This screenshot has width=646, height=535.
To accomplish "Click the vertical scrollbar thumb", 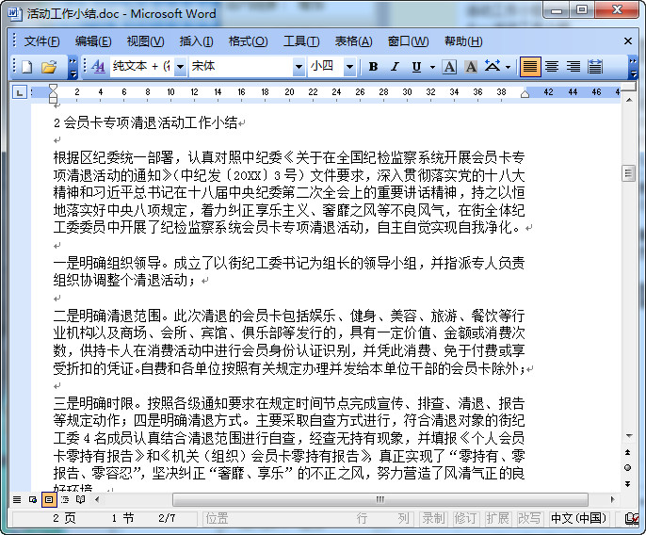I will [628, 173].
